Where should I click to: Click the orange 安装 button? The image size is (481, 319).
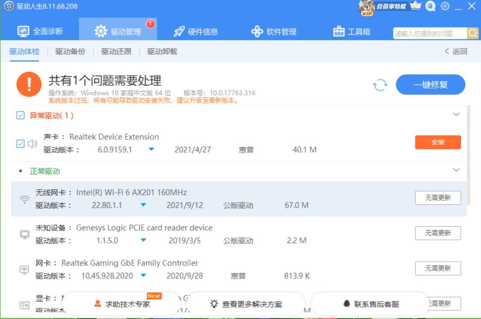[438, 142]
